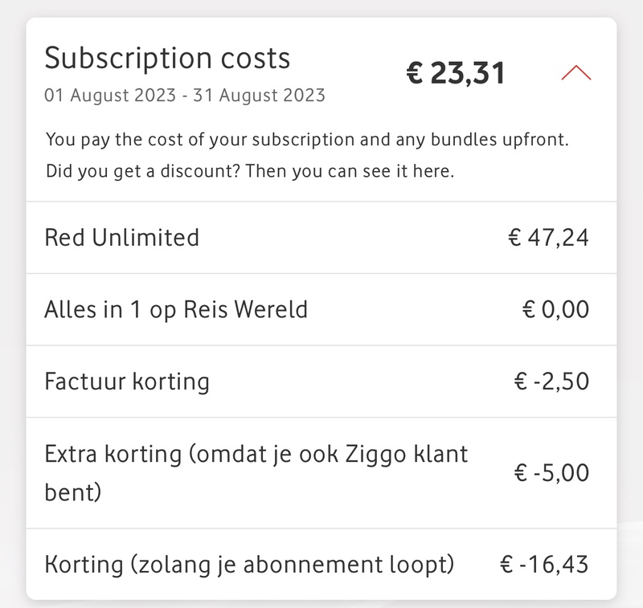Click the € 0,00 amount
Image resolution: width=643 pixels, height=608 pixels.
pos(555,309)
